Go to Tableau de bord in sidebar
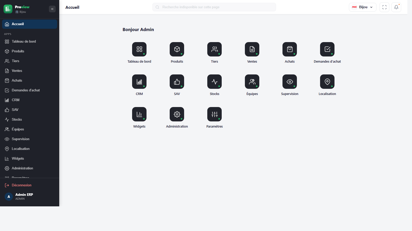This screenshot has height=231, width=412. click(x=30, y=42)
